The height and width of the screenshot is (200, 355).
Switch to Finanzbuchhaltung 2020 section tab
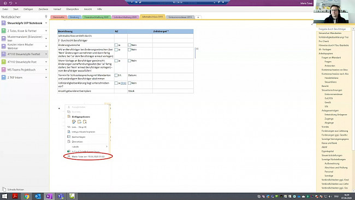tap(96, 17)
